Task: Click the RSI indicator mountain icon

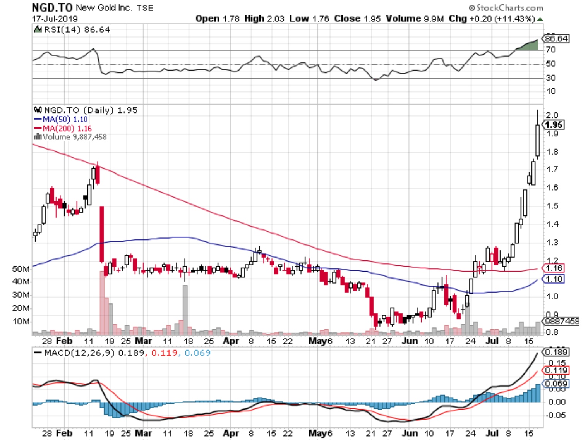Action: 38,29
